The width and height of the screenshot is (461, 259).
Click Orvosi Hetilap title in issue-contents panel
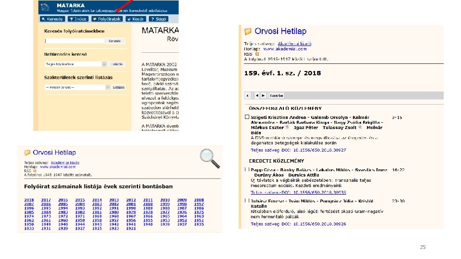click(280, 31)
